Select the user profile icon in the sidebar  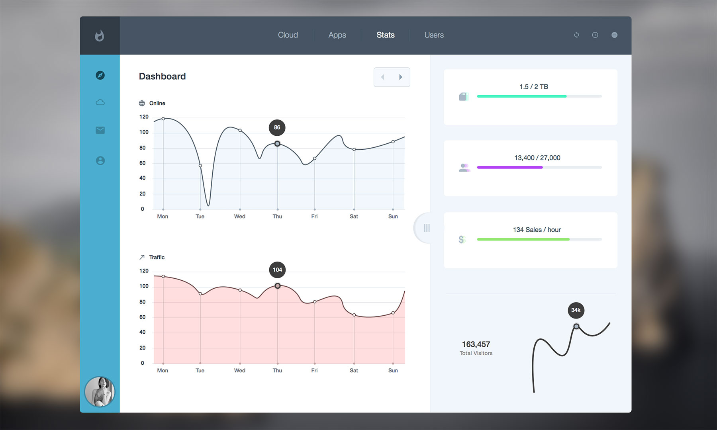click(x=100, y=160)
